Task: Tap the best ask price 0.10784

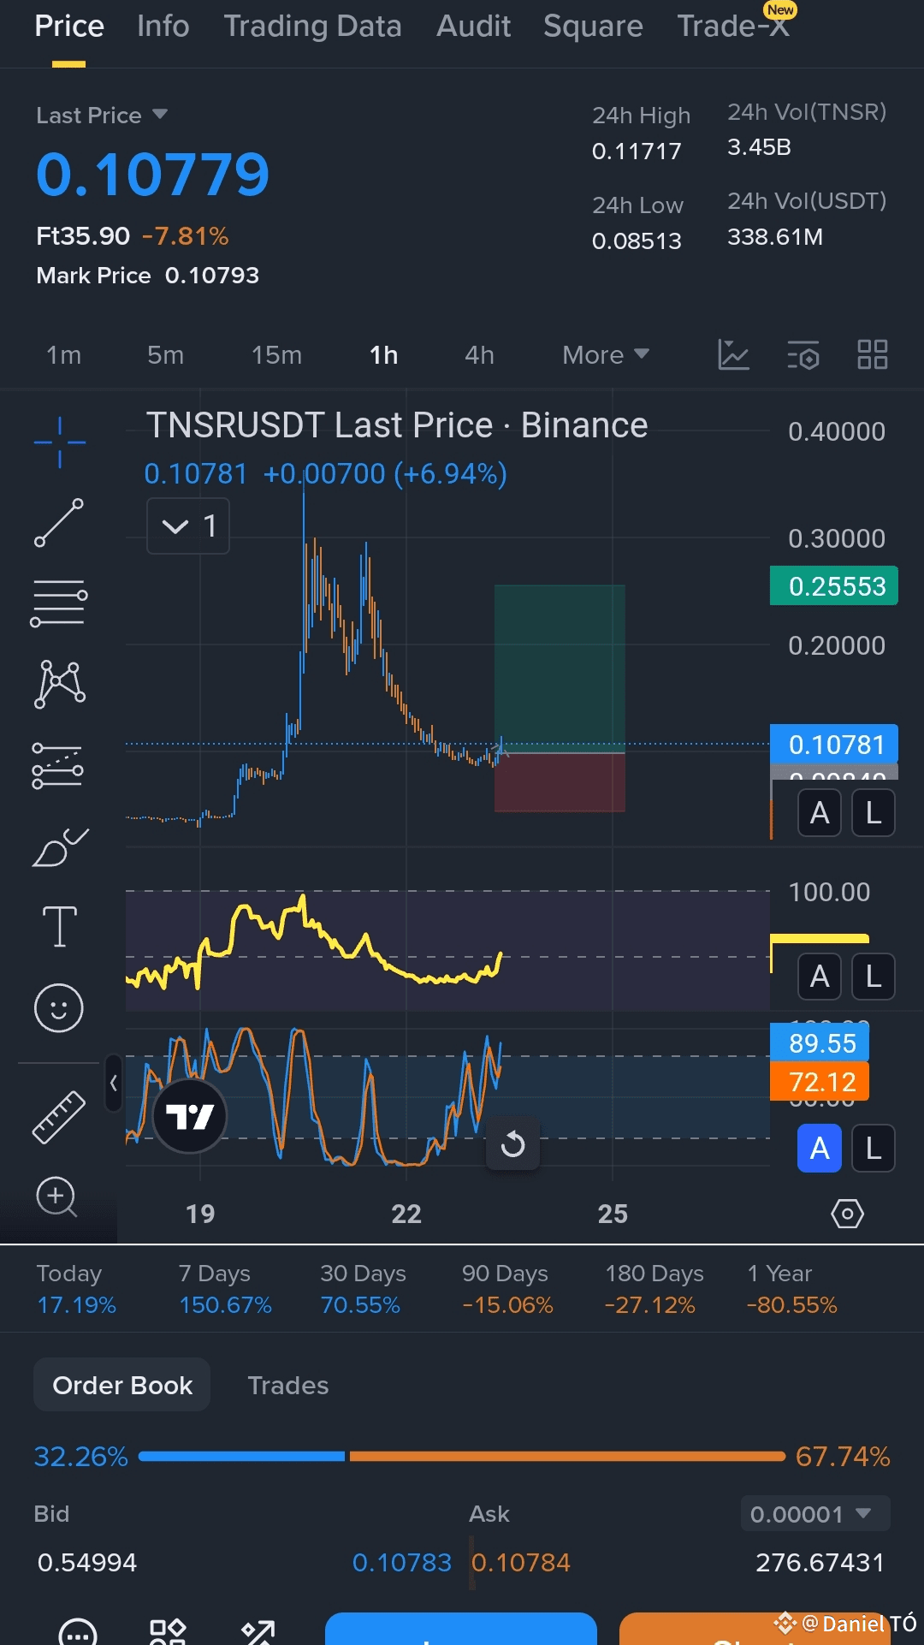Action: click(521, 1563)
